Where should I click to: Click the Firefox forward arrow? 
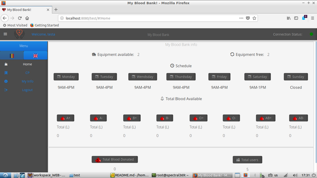click(12, 18)
